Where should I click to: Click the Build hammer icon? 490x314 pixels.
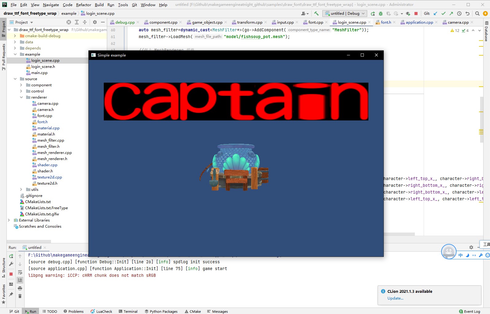[316, 14]
